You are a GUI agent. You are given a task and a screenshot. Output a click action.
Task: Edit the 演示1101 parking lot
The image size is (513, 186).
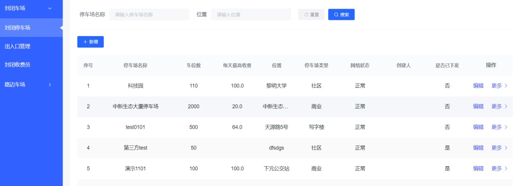pos(478,168)
